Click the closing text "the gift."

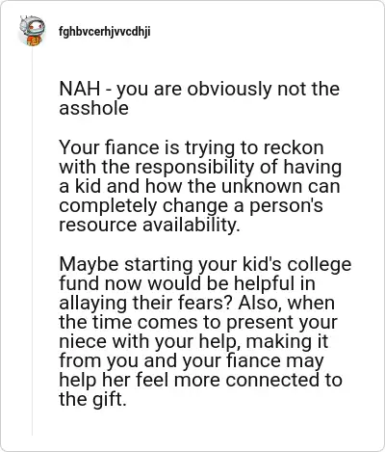pyautogui.click(x=92, y=399)
